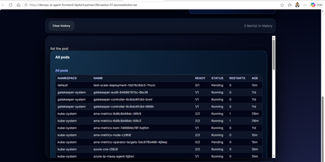This screenshot has width=325, height=162.
Task: Select the READY column header
Action: (x=200, y=78)
